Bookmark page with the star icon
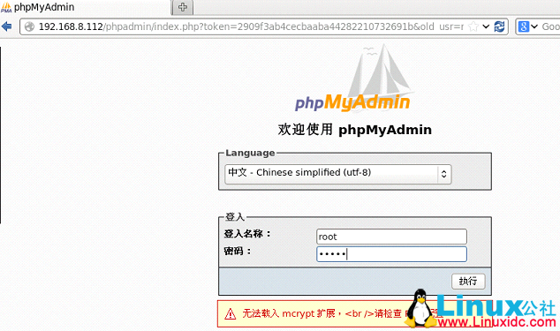 point(473,26)
